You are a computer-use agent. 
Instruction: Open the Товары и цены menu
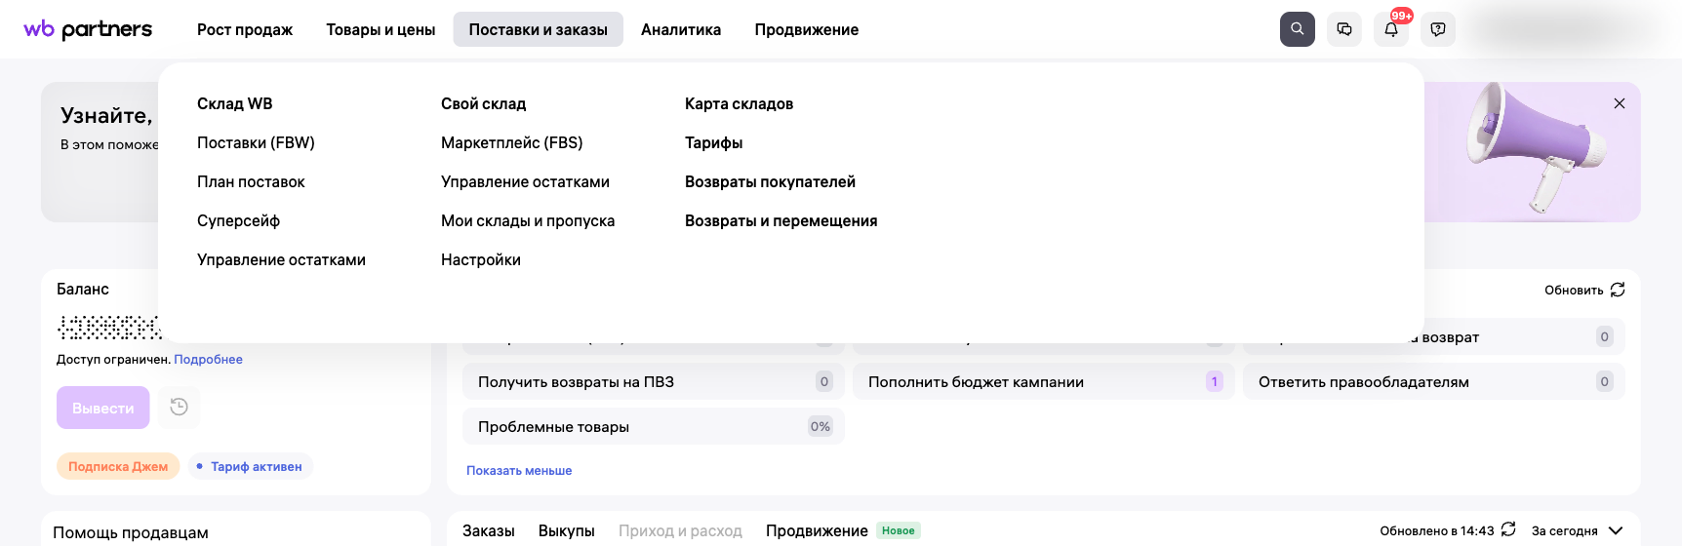coord(380,29)
